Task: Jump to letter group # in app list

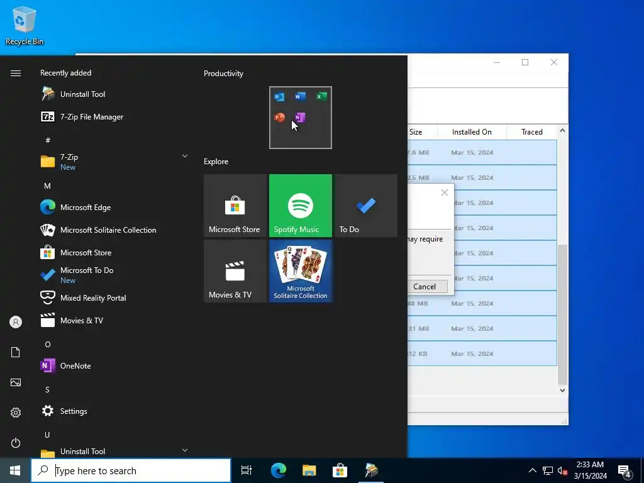Action: pyautogui.click(x=48, y=140)
